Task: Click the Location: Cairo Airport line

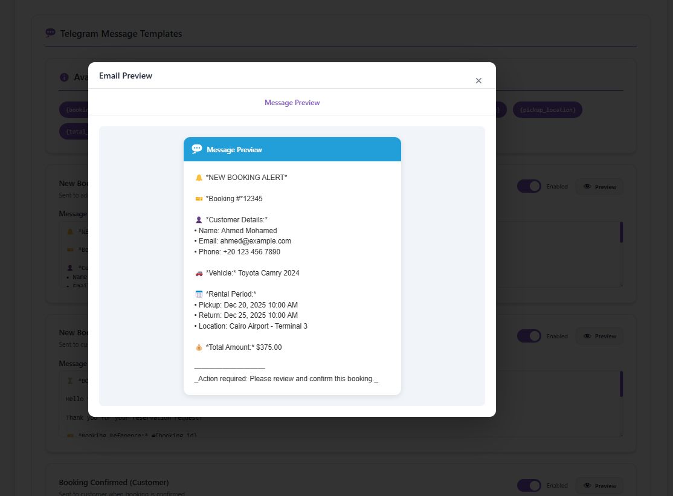Action: 251,326
